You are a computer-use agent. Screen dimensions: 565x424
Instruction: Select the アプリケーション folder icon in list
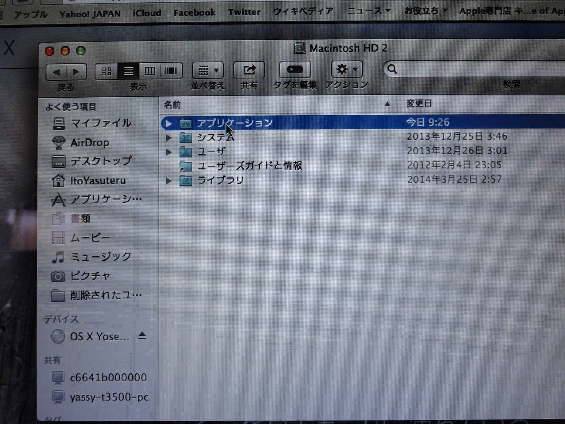pos(186,123)
